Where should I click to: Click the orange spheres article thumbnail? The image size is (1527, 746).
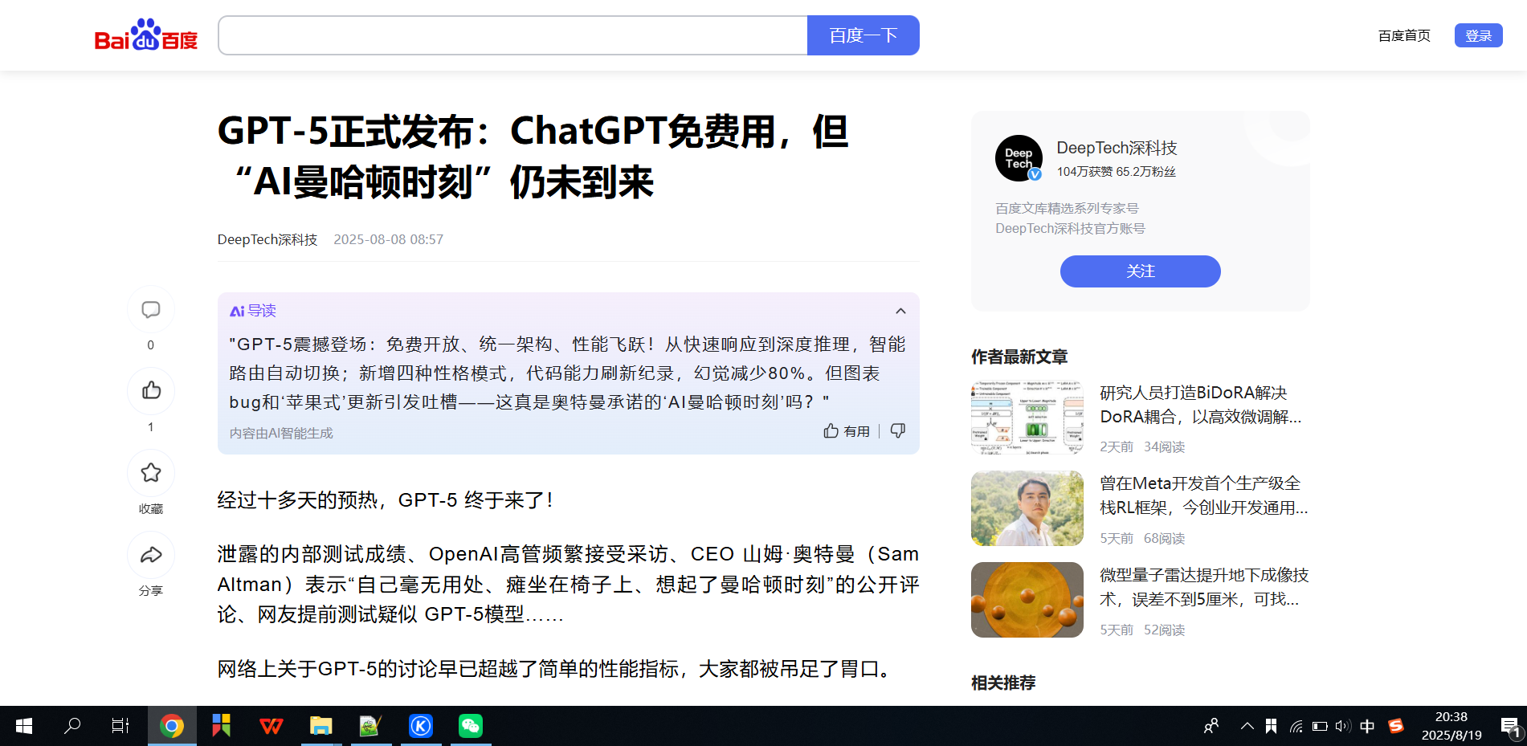[x=1027, y=600]
